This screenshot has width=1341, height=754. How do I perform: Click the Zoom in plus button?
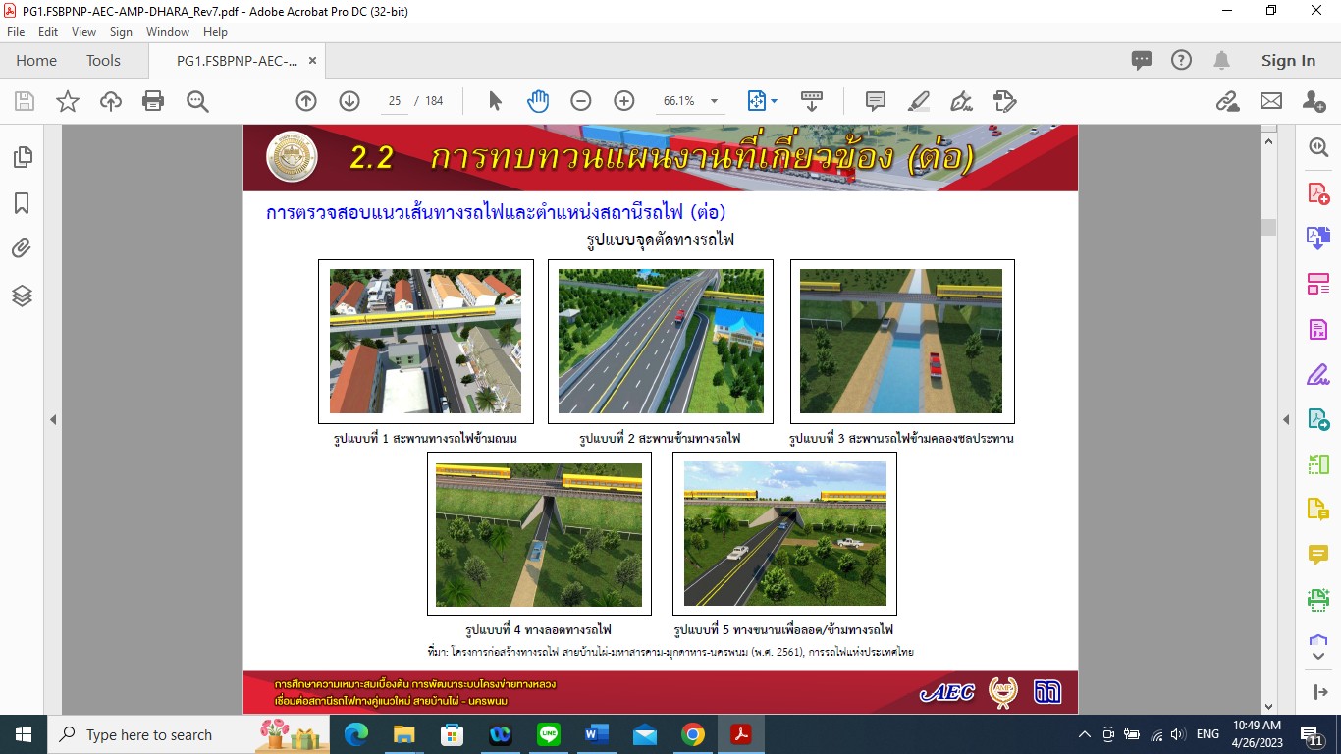[623, 101]
